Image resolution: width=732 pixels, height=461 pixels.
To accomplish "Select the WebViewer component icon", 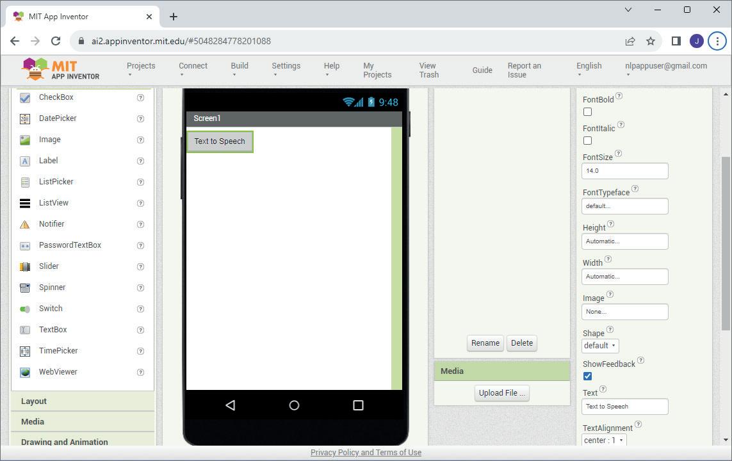I will [25, 373].
